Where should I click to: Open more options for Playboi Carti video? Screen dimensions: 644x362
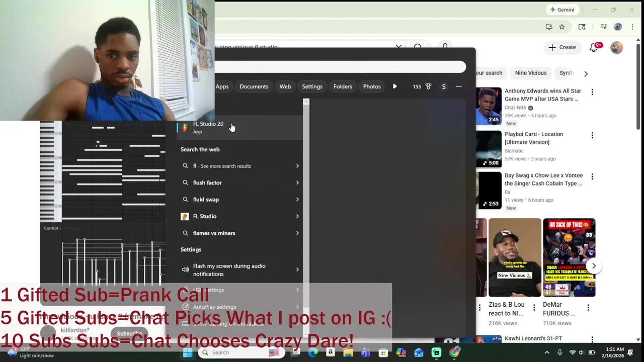click(x=592, y=135)
